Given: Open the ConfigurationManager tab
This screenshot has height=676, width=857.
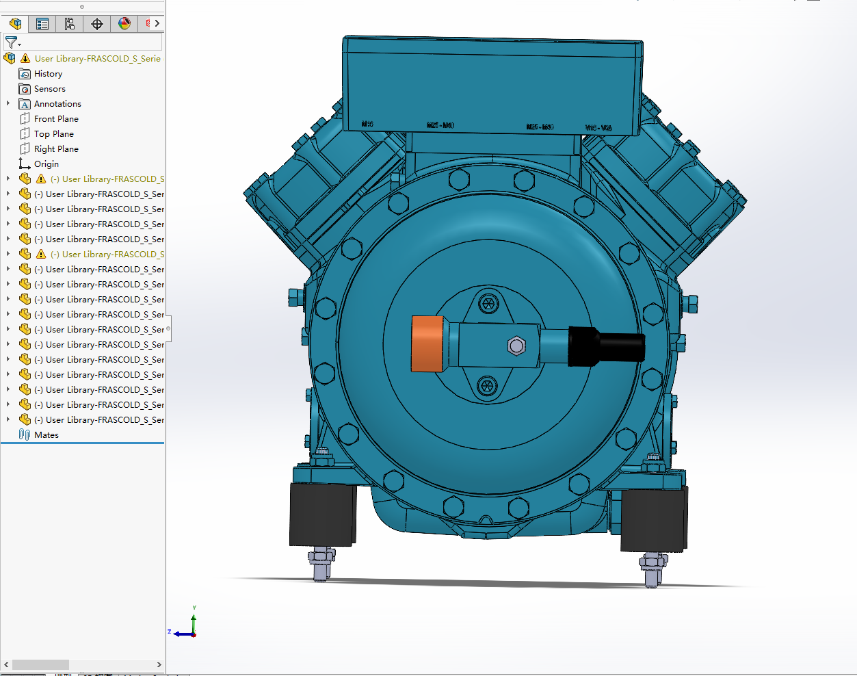Looking at the screenshot, I should tap(70, 24).
